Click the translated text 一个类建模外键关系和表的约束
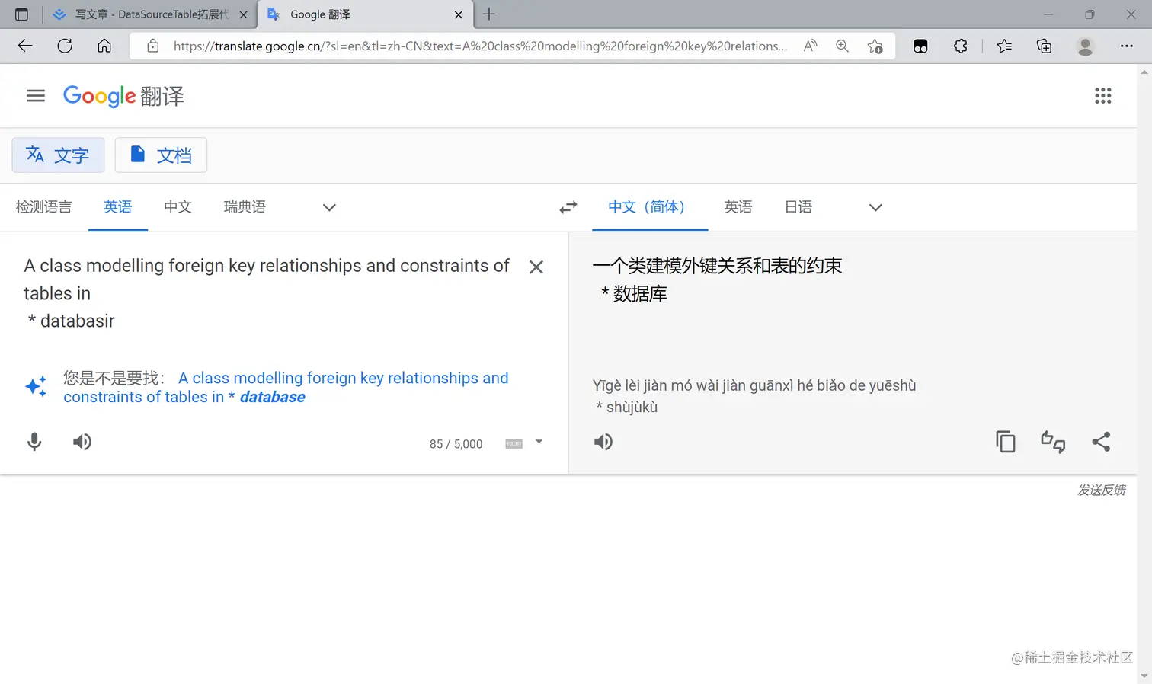Image resolution: width=1152 pixels, height=684 pixels. tap(717, 266)
